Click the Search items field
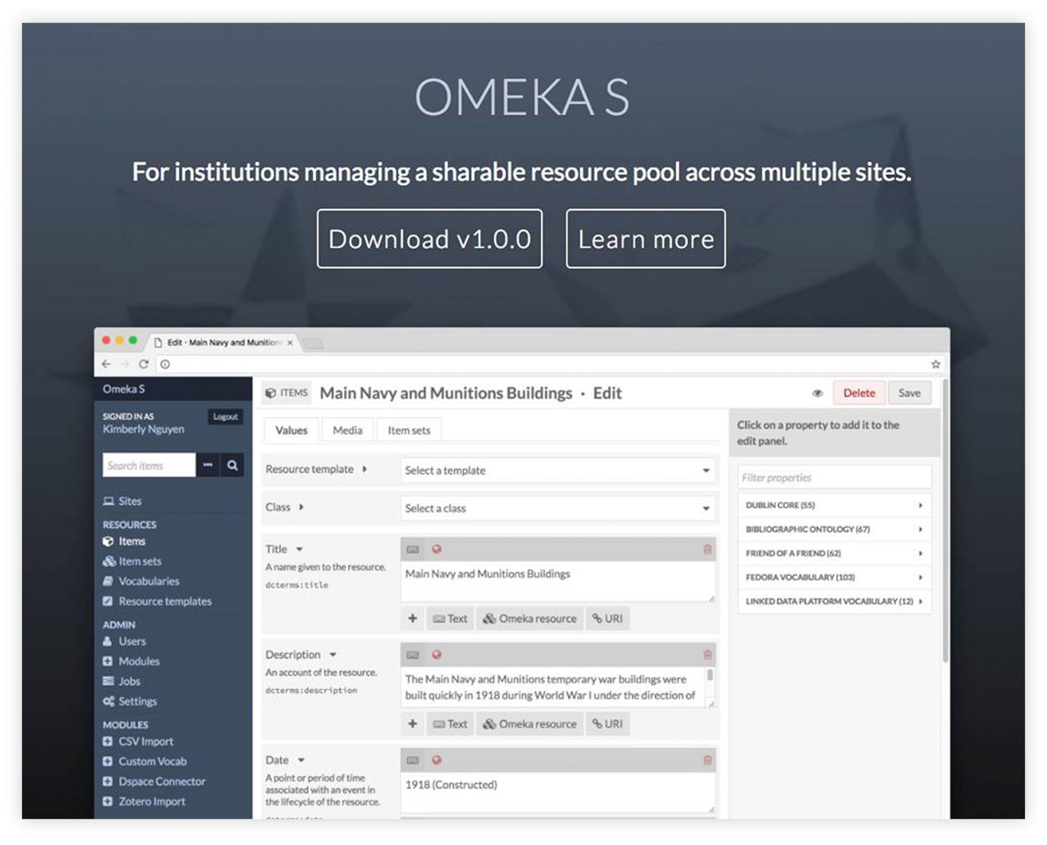This screenshot has width=1047, height=845. pyautogui.click(x=149, y=465)
